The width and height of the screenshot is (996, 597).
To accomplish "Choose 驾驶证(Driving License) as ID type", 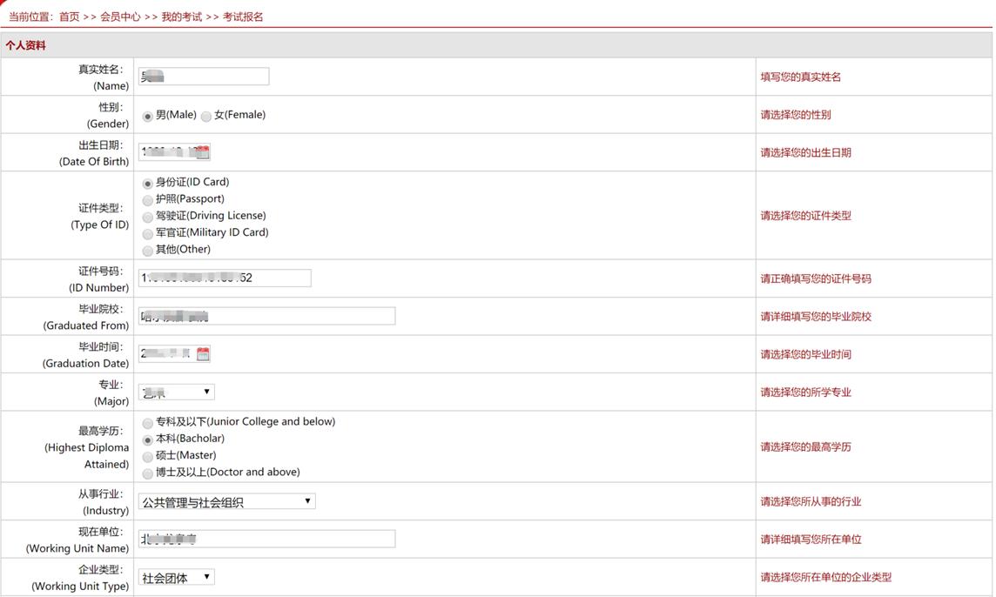I will (x=147, y=217).
